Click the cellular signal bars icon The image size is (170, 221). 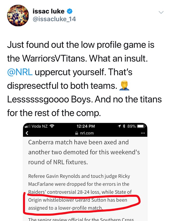tap(27, 126)
